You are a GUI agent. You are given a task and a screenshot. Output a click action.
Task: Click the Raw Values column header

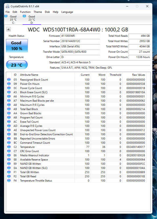[139, 75]
